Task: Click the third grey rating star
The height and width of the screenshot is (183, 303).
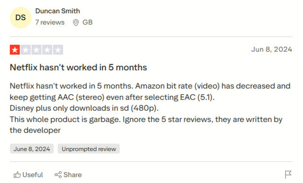Action: tap(36, 50)
